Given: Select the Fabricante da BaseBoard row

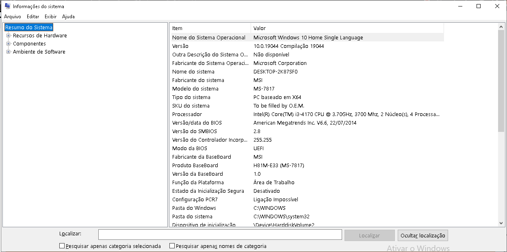Looking at the screenshot, I should click(x=307, y=157).
